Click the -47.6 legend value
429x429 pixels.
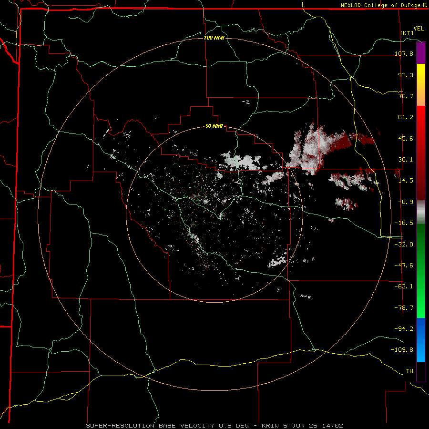point(404,266)
